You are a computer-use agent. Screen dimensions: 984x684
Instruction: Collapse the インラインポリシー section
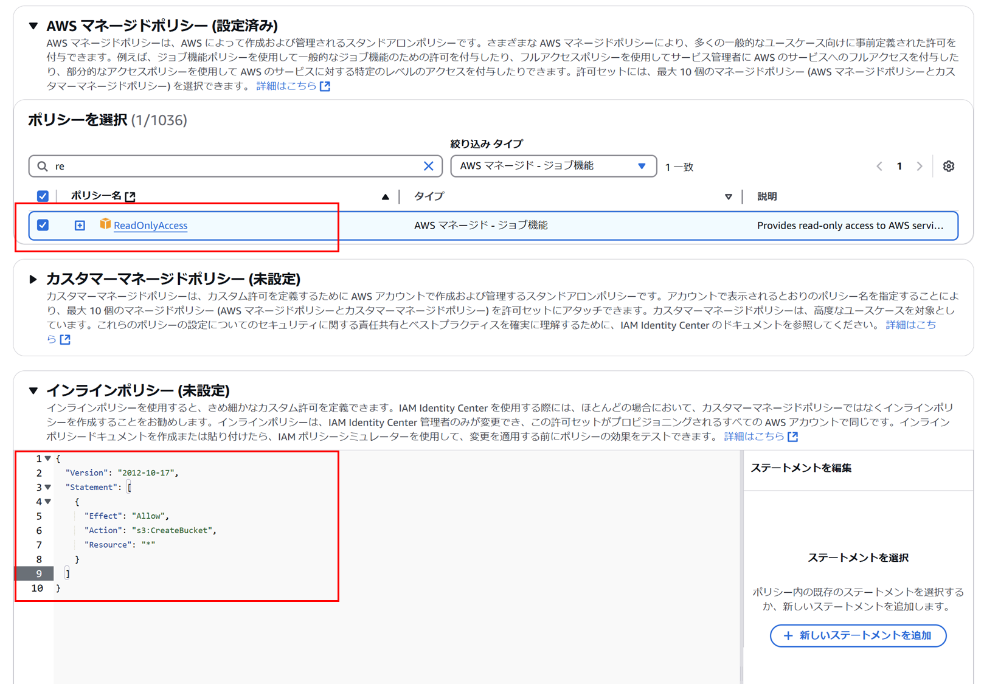pyautogui.click(x=33, y=391)
